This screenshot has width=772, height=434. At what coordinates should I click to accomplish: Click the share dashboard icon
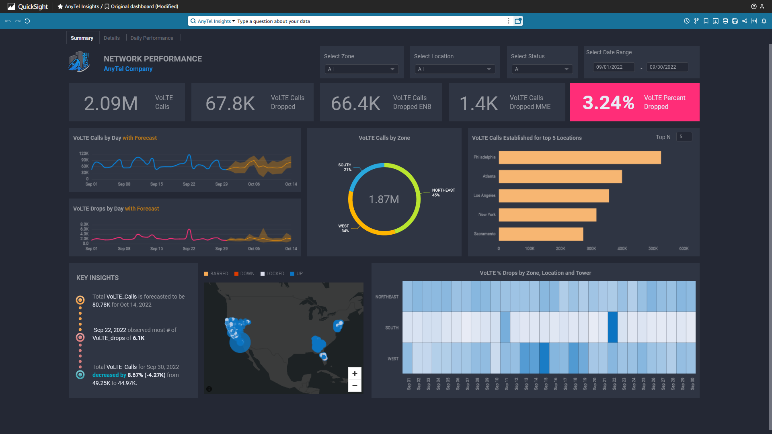point(745,21)
